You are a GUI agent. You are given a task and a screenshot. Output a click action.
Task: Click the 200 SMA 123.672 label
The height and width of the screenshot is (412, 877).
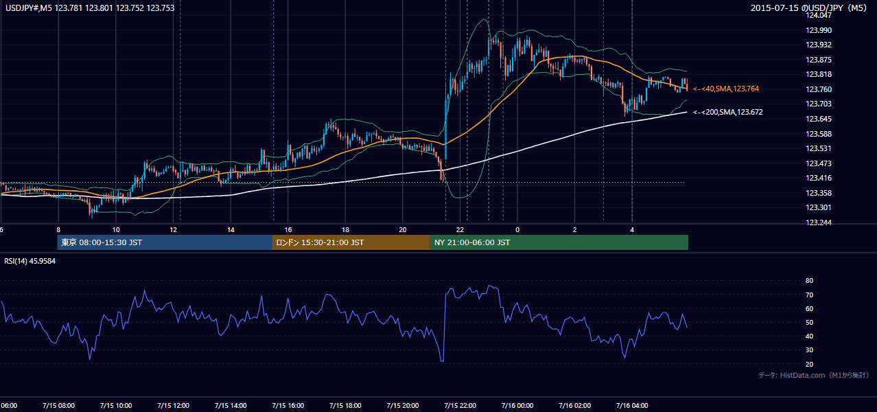728,112
